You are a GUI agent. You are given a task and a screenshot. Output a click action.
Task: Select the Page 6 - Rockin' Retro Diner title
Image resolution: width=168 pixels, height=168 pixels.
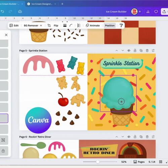(35, 137)
